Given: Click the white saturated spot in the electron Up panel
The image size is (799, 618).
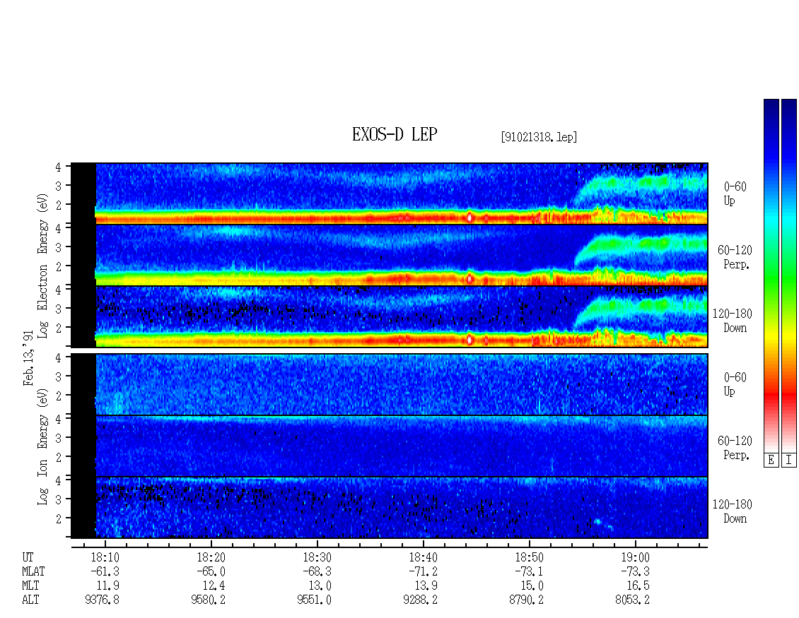Looking at the screenshot, I should pyautogui.click(x=470, y=218).
